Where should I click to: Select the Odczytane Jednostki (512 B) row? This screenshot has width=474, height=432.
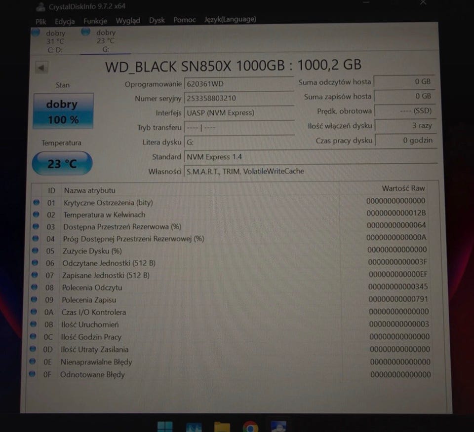click(231, 263)
